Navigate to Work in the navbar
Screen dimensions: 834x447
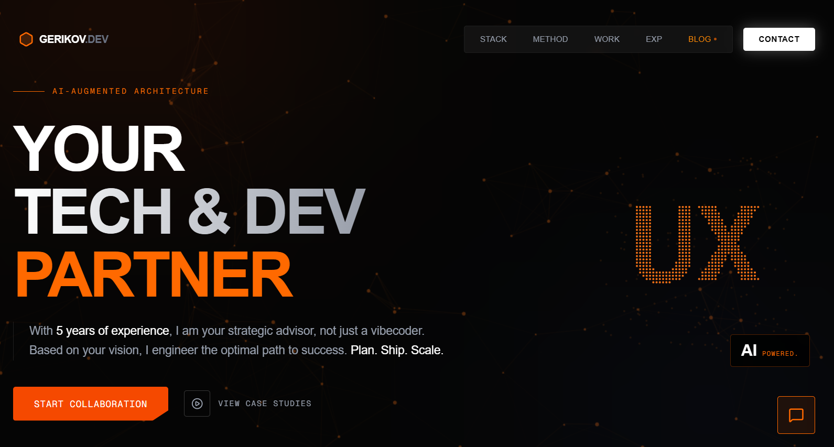pos(606,39)
